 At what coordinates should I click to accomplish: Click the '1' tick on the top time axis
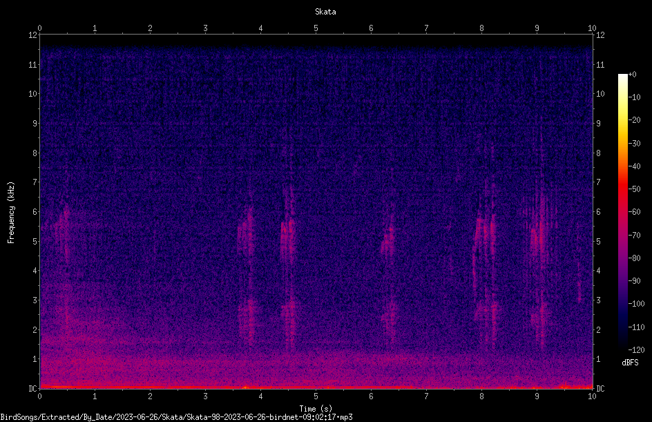95,28
